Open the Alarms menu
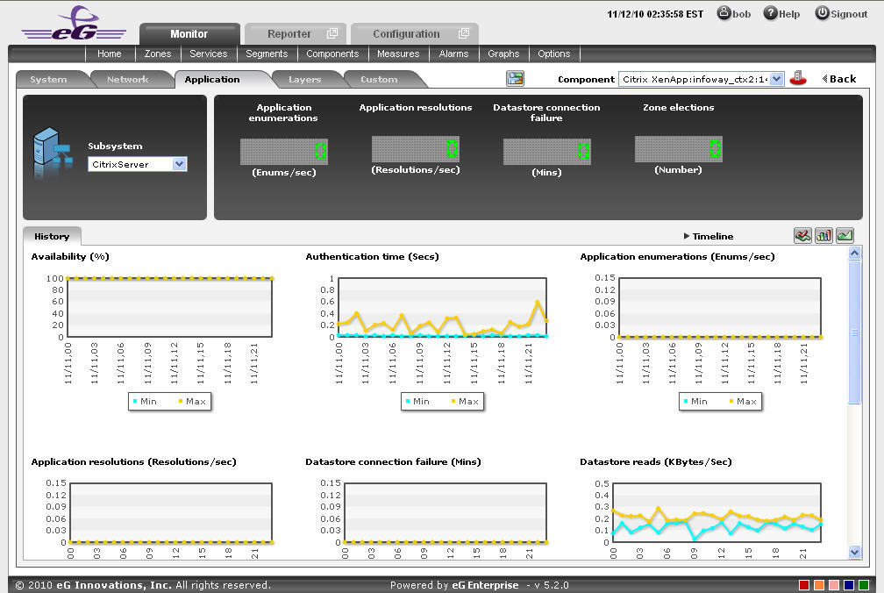Viewport: 884px width, 593px height. pos(454,54)
